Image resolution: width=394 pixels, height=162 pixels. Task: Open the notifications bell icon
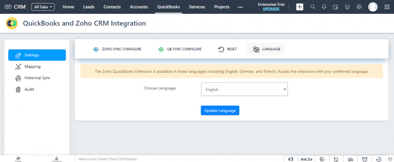pyautogui.click(x=324, y=7)
